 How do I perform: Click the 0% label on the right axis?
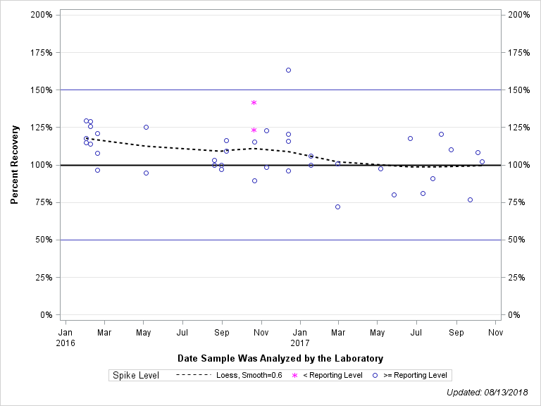514,315
